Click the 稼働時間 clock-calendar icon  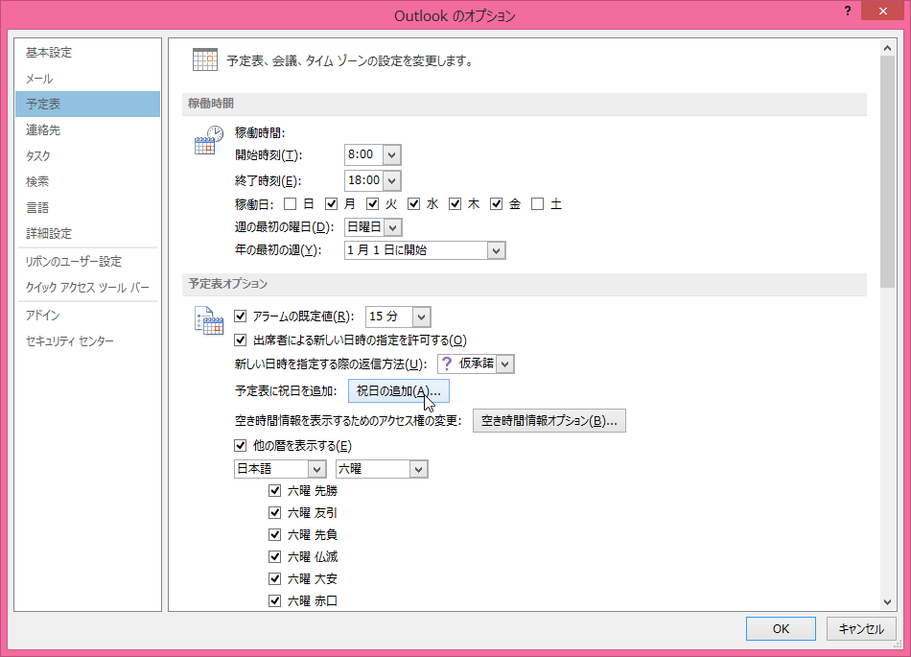click(x=209, y=139)
